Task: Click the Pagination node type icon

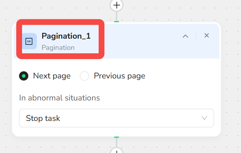Action: [29, 41]
